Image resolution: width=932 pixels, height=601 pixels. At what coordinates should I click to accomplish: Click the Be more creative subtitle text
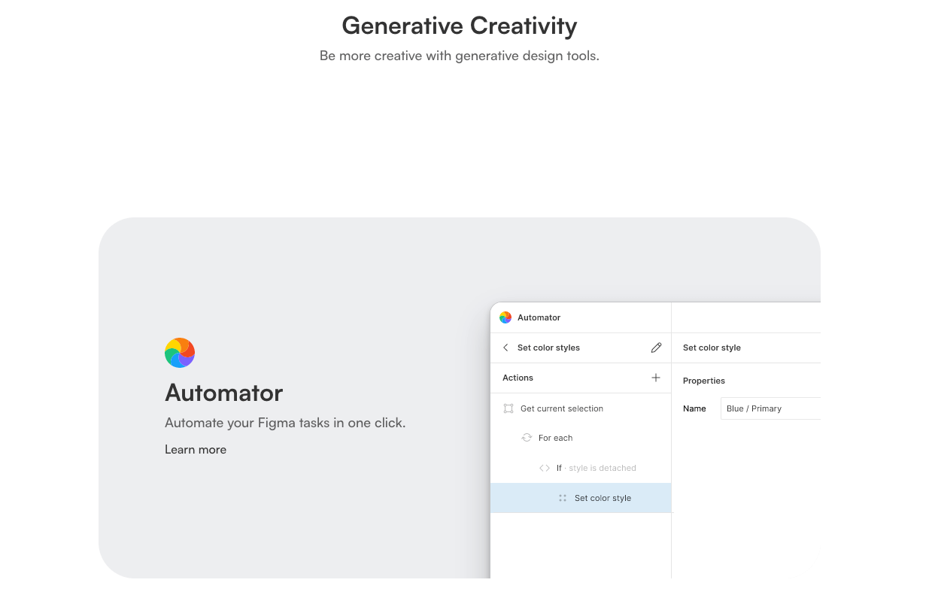460,56
